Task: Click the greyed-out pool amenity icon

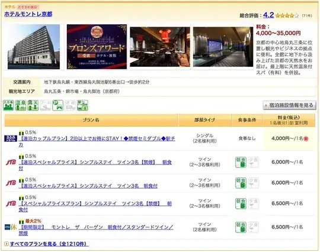Action: (45, 105)
